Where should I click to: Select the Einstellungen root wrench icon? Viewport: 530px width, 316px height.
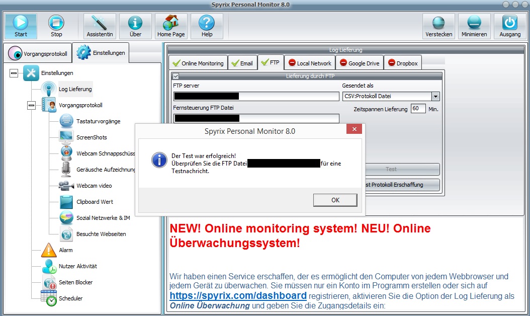click(31, 73)
